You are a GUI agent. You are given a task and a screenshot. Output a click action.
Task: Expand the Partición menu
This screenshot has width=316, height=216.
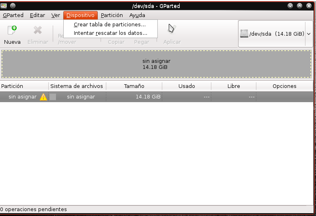[112, 15]
